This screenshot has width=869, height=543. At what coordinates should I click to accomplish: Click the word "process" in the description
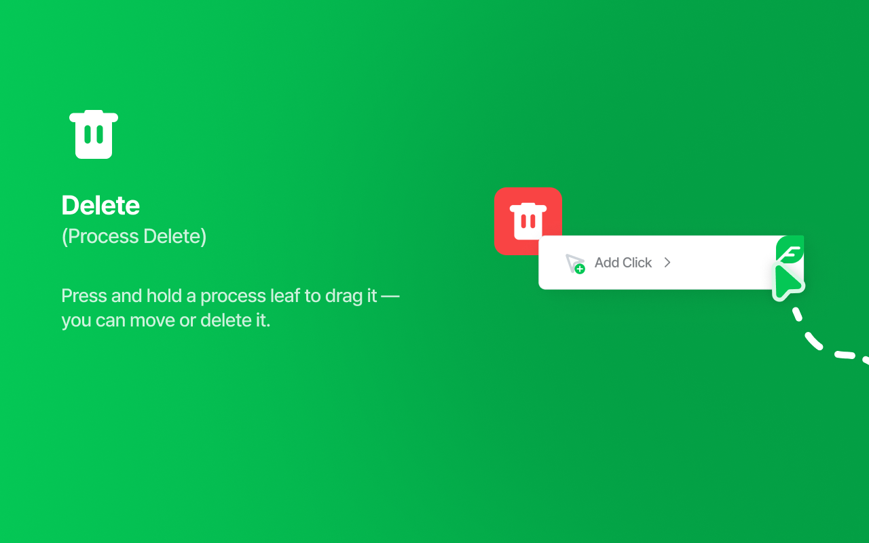230,297
